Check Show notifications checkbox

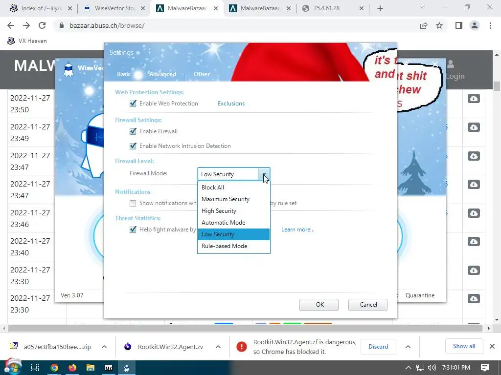click(133, 204)
